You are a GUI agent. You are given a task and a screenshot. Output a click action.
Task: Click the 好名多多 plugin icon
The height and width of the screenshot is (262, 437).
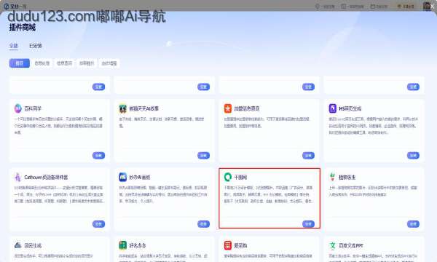pos(123,245)
